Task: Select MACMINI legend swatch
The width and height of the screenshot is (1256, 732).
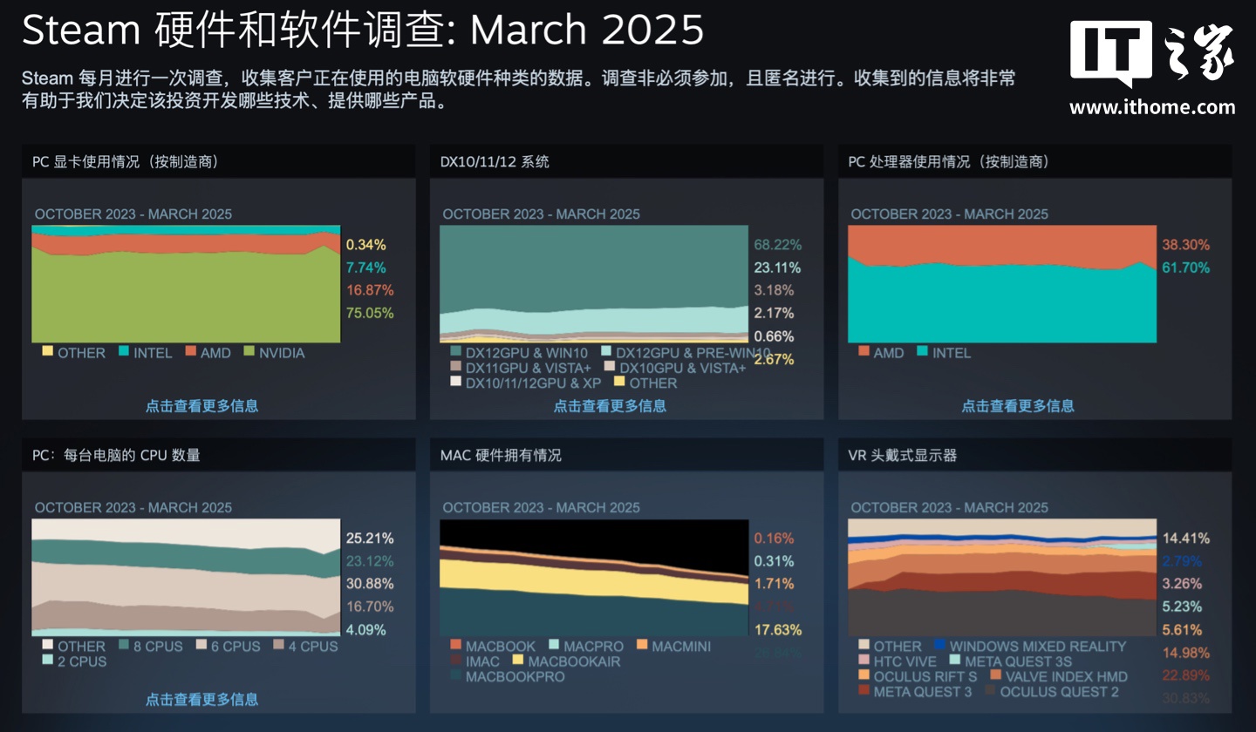Action: [641, 646]
